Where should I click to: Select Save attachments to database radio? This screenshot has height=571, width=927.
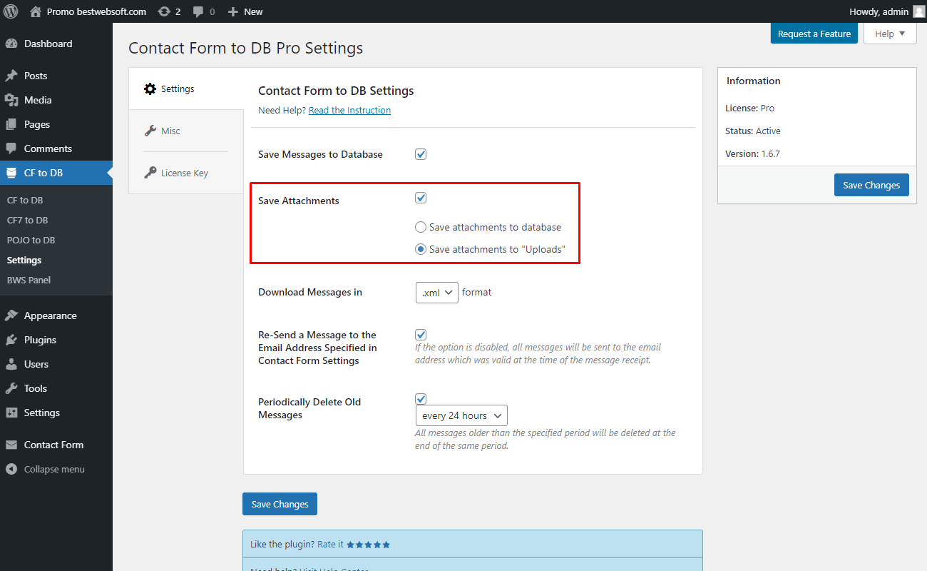click(x=421, y=227)
